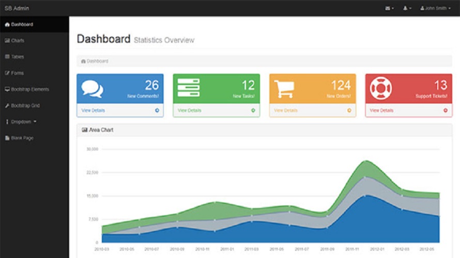Click the 7,500 y-axis label
Screen dimensions: 460x258
(94, 219)
